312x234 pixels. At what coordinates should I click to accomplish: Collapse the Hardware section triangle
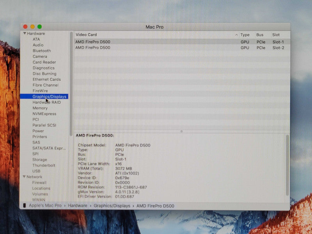25,34
